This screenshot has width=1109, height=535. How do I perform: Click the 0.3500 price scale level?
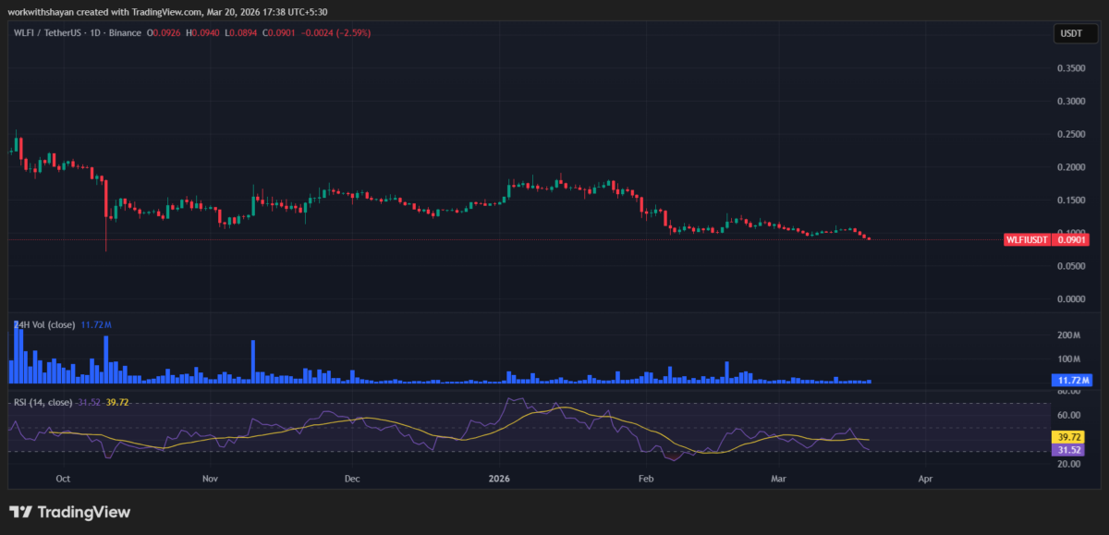click(1071, 68)
